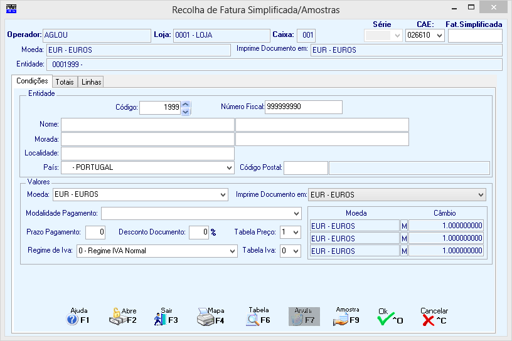Screen dimensions: 512x341
Task: Switch to the Linhas tab
Action: tap(91, 82)
